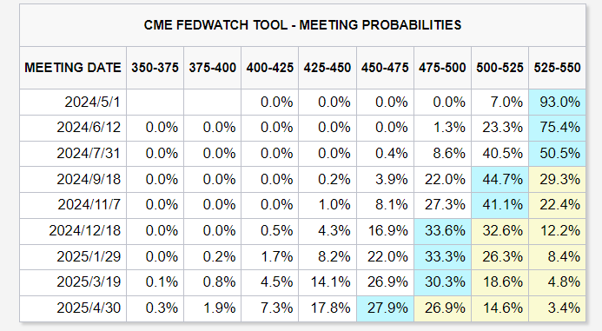Click the 2024/5/1 meeting date row
602x331 pixels.
[x=302, y=103]
